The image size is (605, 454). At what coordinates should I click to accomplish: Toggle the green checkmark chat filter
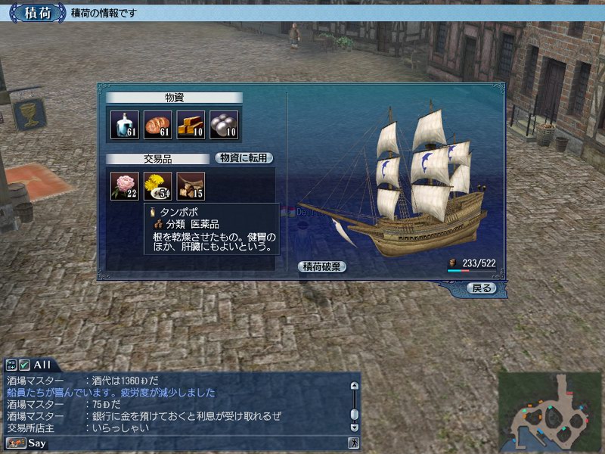tap(24, 365)
